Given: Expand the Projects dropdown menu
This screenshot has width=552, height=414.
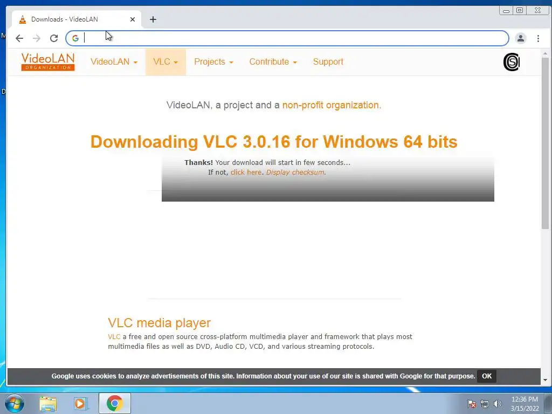Looking at the screenshot, I should point(213,62).
